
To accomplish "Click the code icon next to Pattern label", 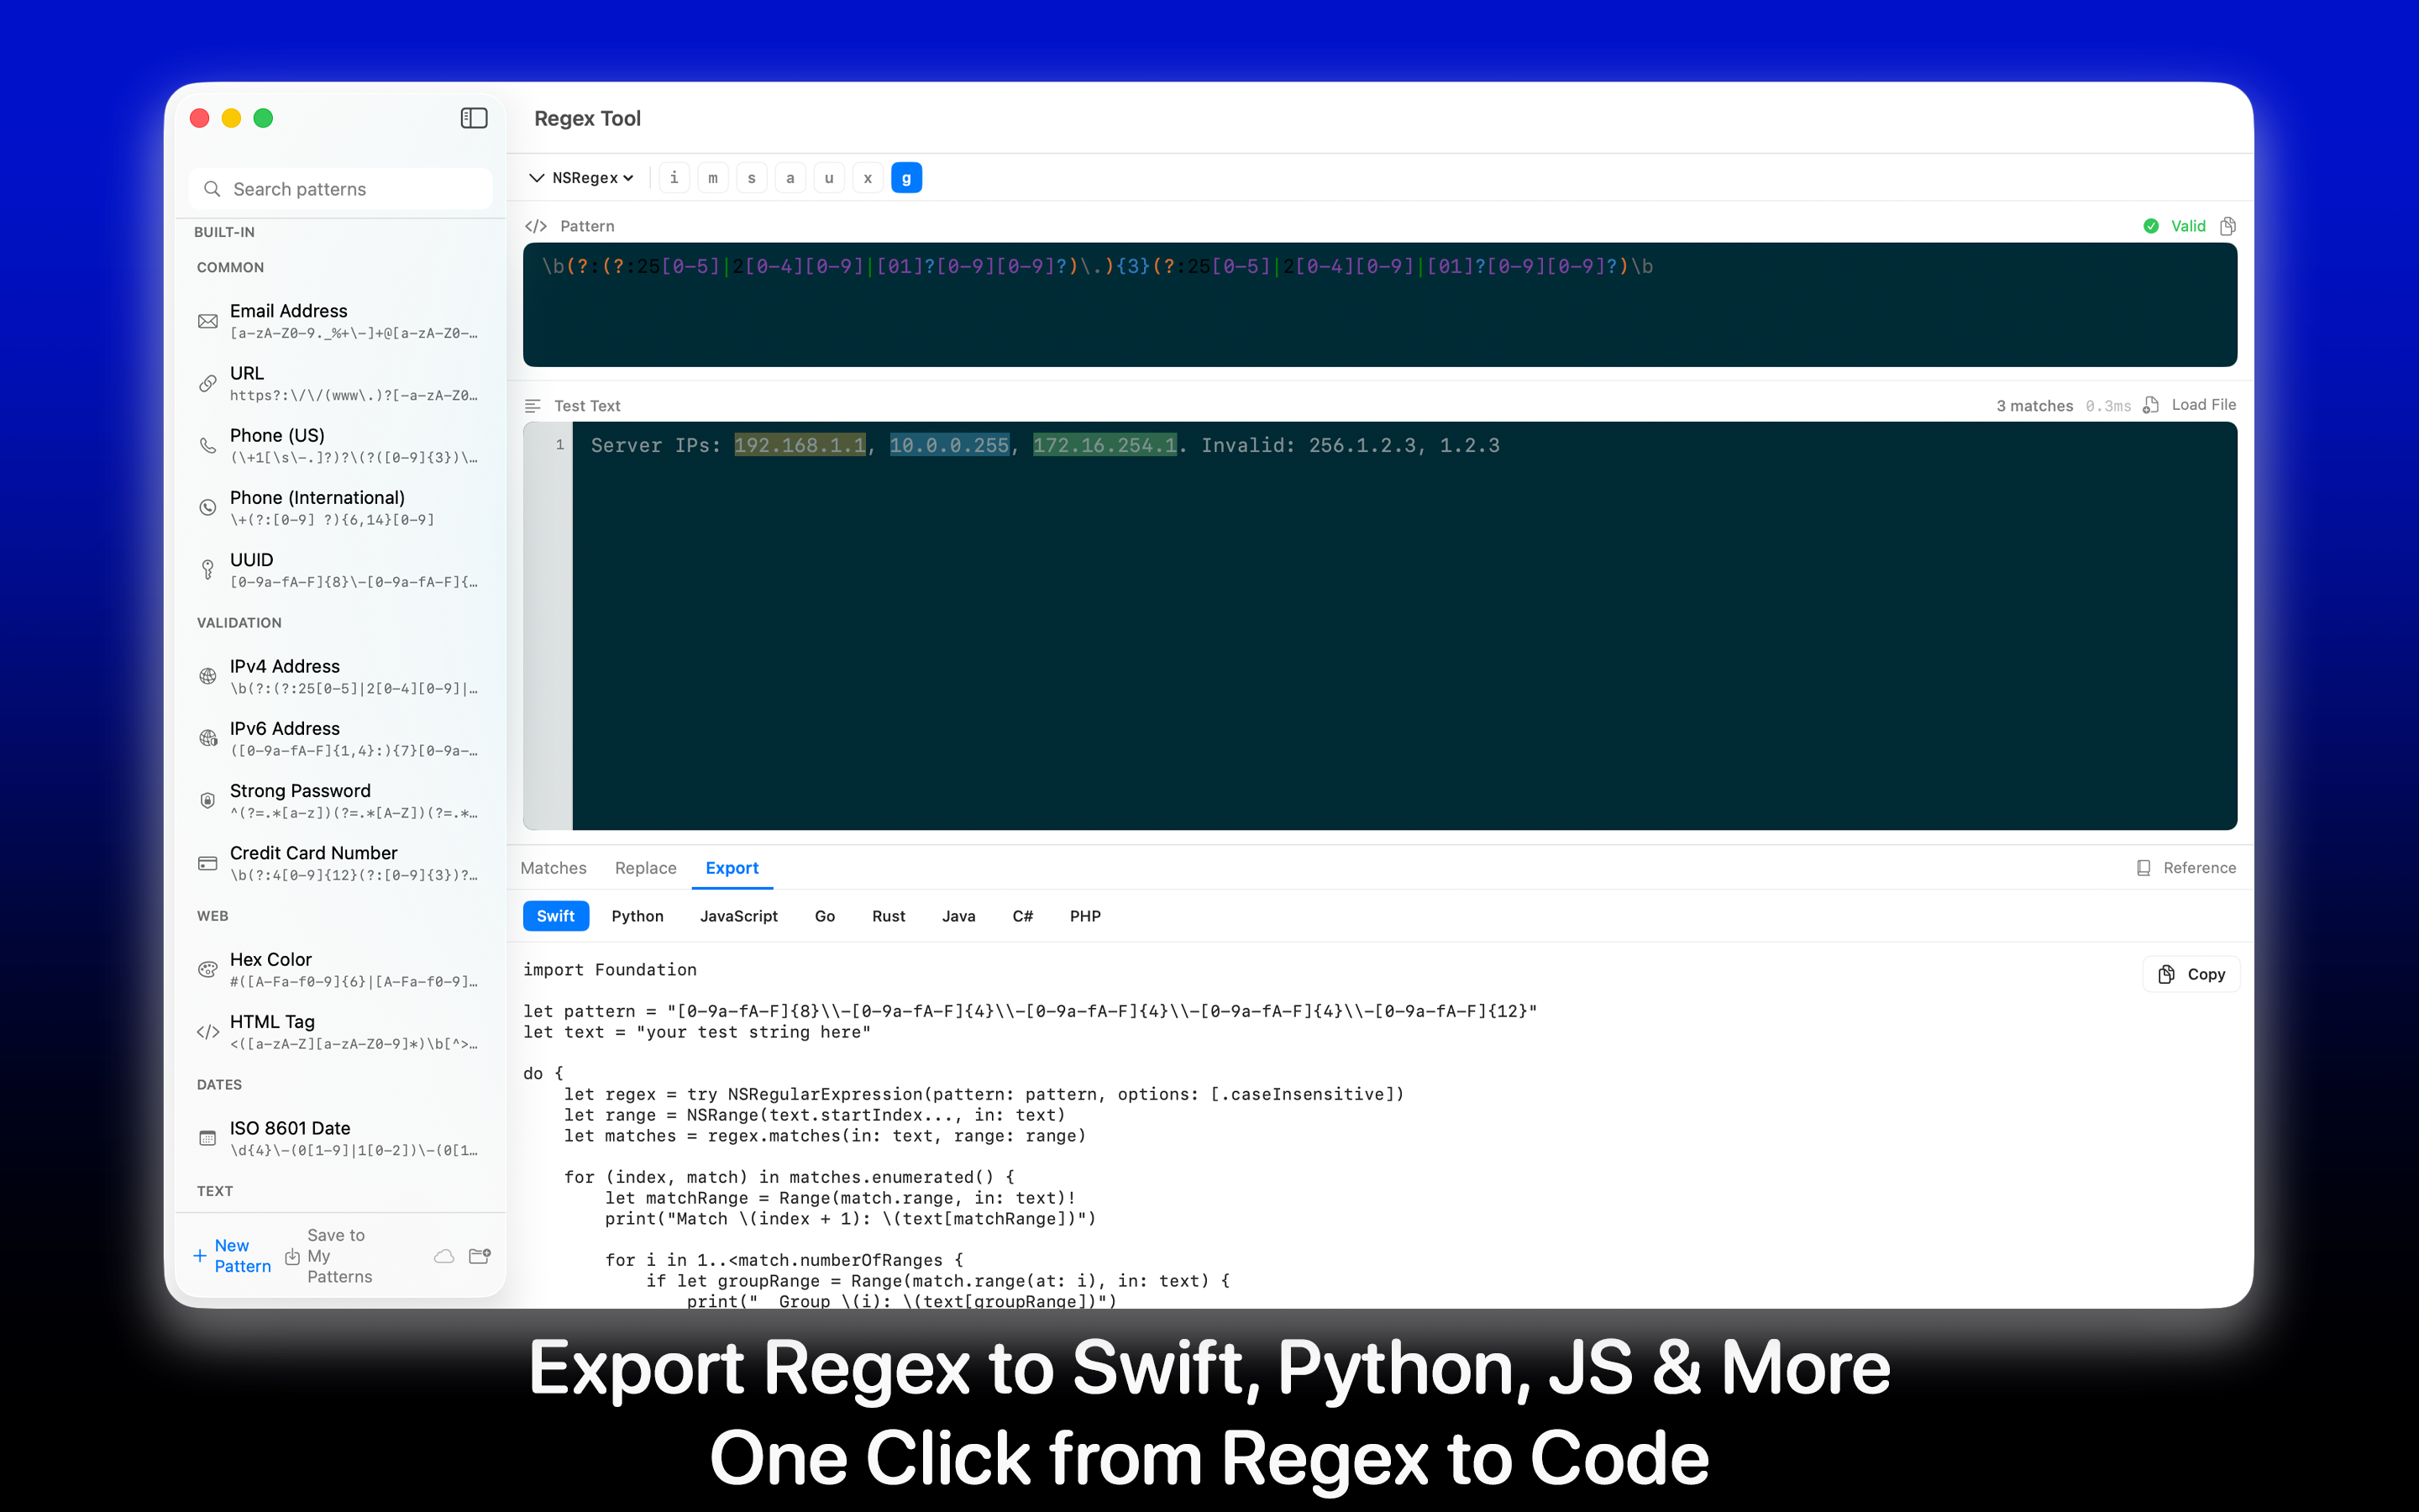I will [536, 225].
